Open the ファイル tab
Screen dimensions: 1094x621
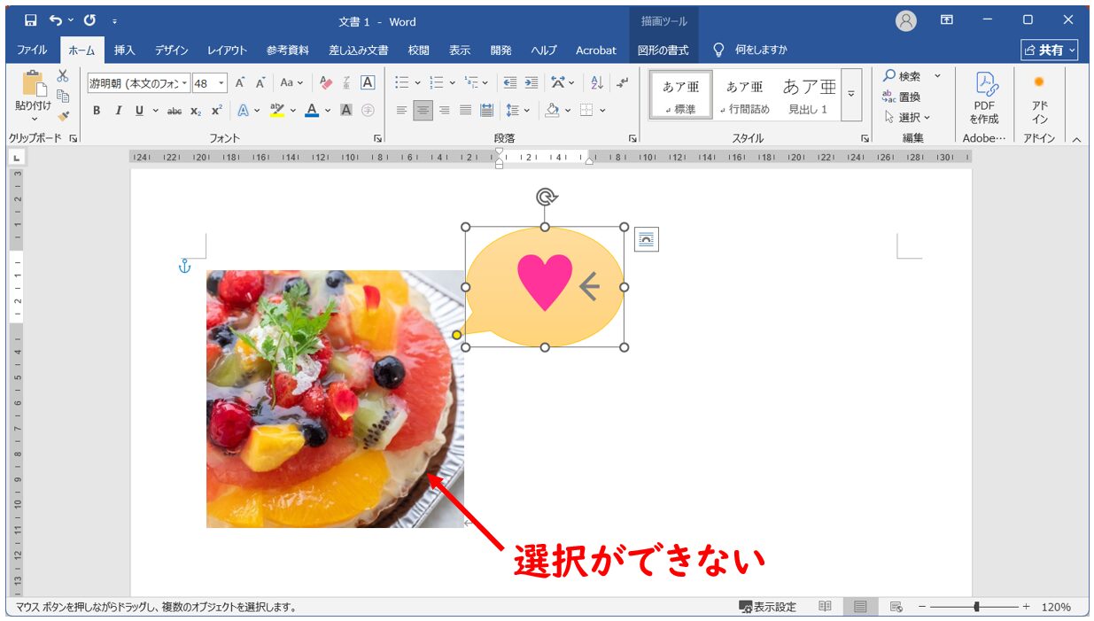(x=32, y=50)
